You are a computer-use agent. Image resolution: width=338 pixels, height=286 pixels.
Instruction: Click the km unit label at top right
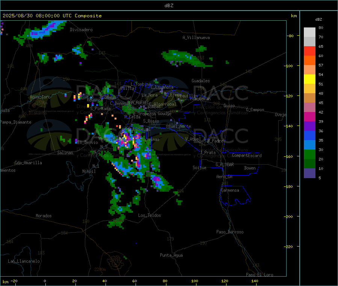click(294, 16)
